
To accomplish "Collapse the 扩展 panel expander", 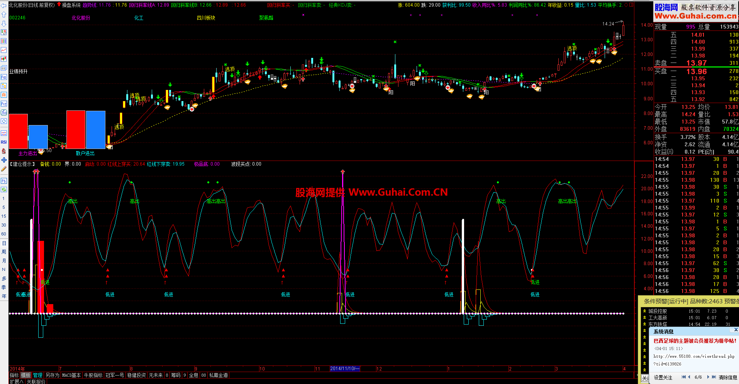I will (x=16, y=381).
